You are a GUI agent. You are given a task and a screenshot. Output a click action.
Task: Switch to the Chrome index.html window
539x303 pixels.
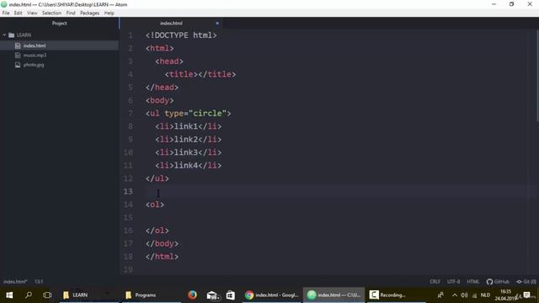271,295
